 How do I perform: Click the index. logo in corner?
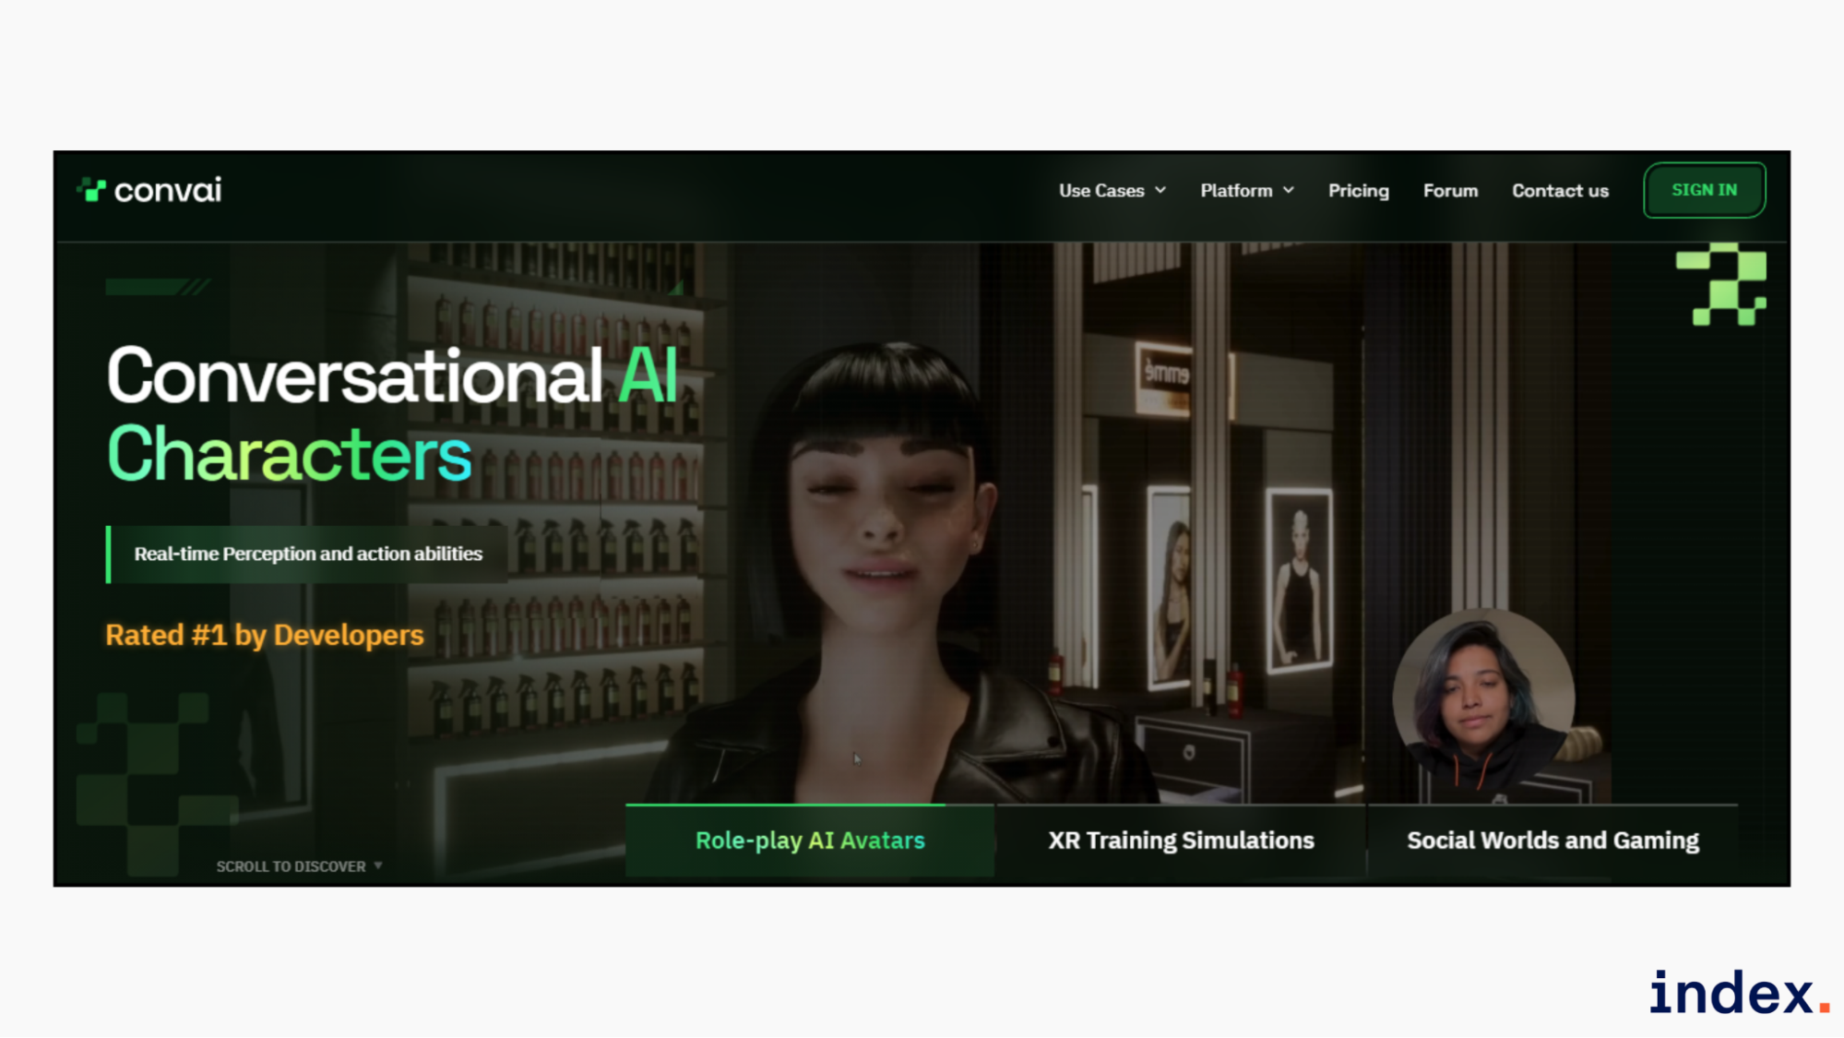[x=1738, y=994]
